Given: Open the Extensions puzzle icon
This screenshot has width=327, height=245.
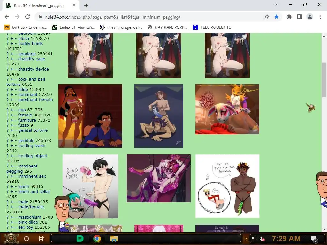Looking at the screenshot, I should pos(289,17).
